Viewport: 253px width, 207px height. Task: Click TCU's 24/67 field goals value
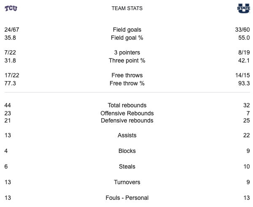pos(12,30)
